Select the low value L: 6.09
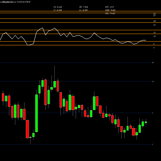The height and width of the screenshot is (161, 161). click(x=83, y=10)
